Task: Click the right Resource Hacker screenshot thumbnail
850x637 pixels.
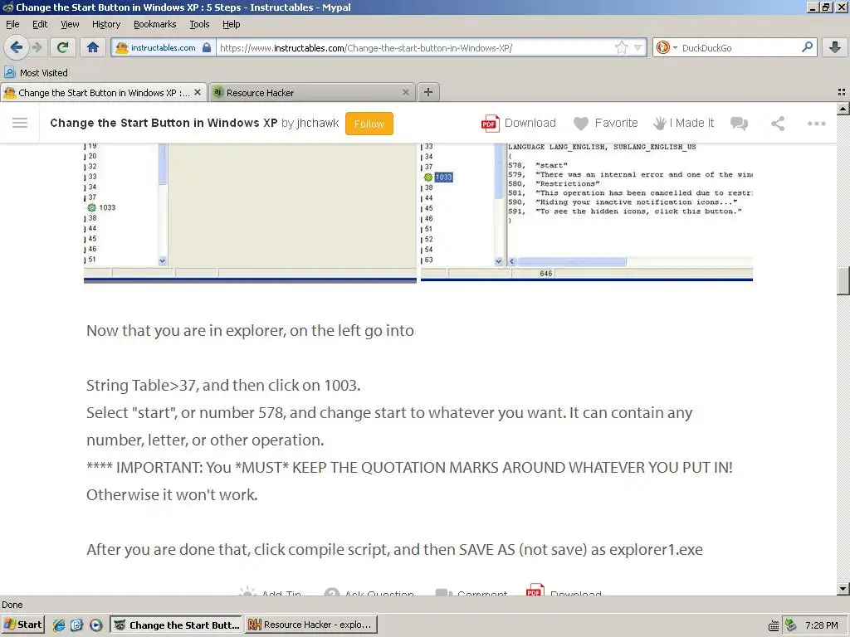Action: (x=587, y=212)
